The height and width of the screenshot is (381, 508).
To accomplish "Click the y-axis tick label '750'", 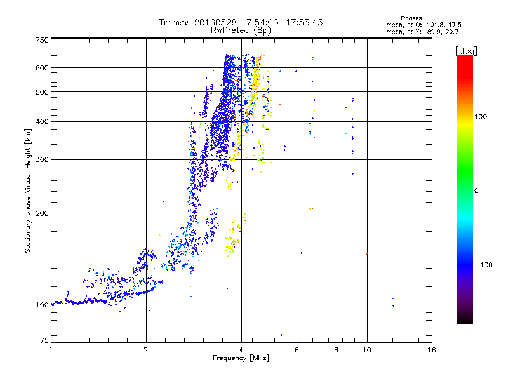I will click(x=42, y=40).
